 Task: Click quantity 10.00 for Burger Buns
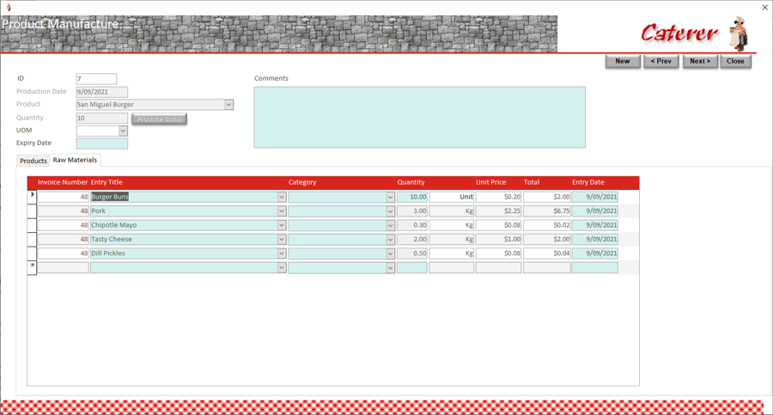tap(412, 197)
